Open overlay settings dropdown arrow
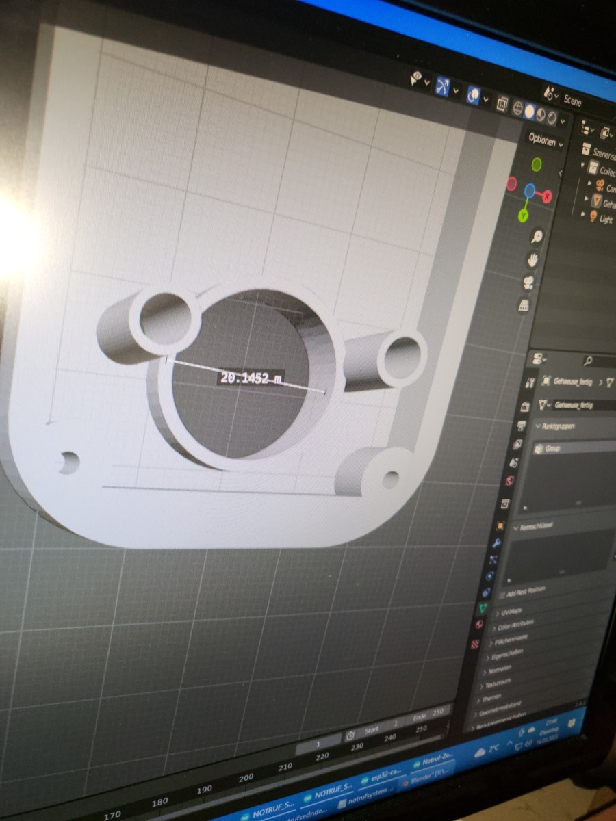This screenshot has height=821, width=616. click(486, 99)
